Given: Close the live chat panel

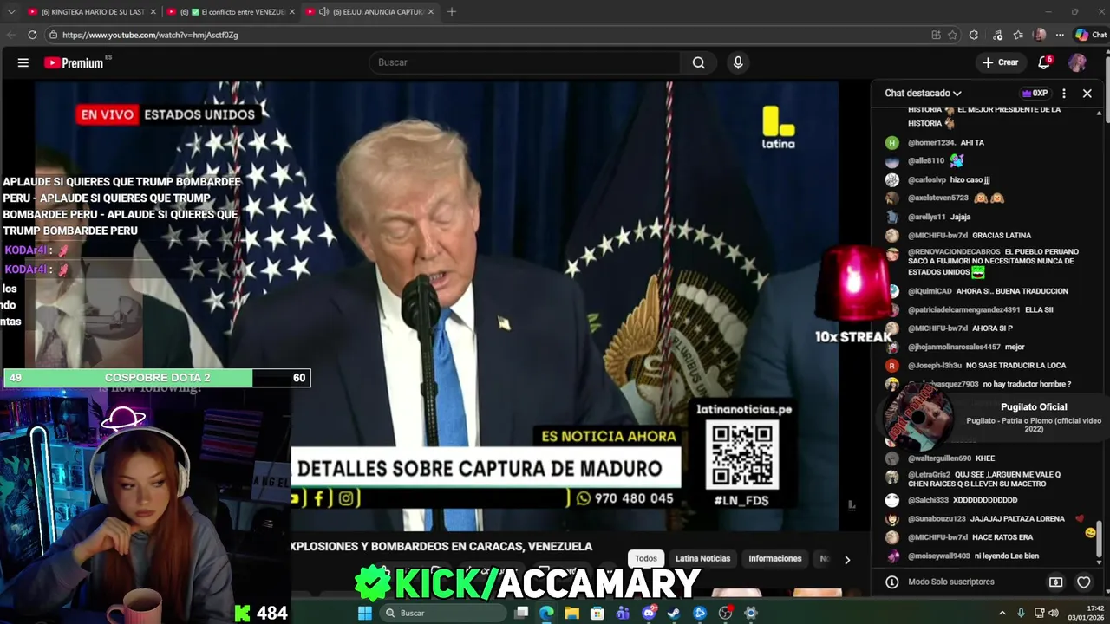Looking at the screenshot, I should coord(1087,93).
